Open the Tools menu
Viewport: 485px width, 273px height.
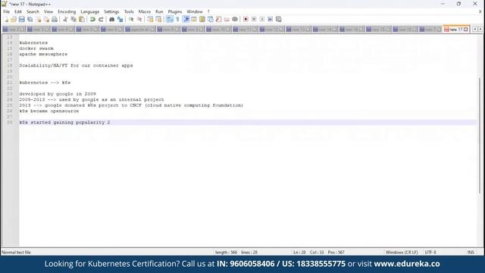tap(129, 11)
